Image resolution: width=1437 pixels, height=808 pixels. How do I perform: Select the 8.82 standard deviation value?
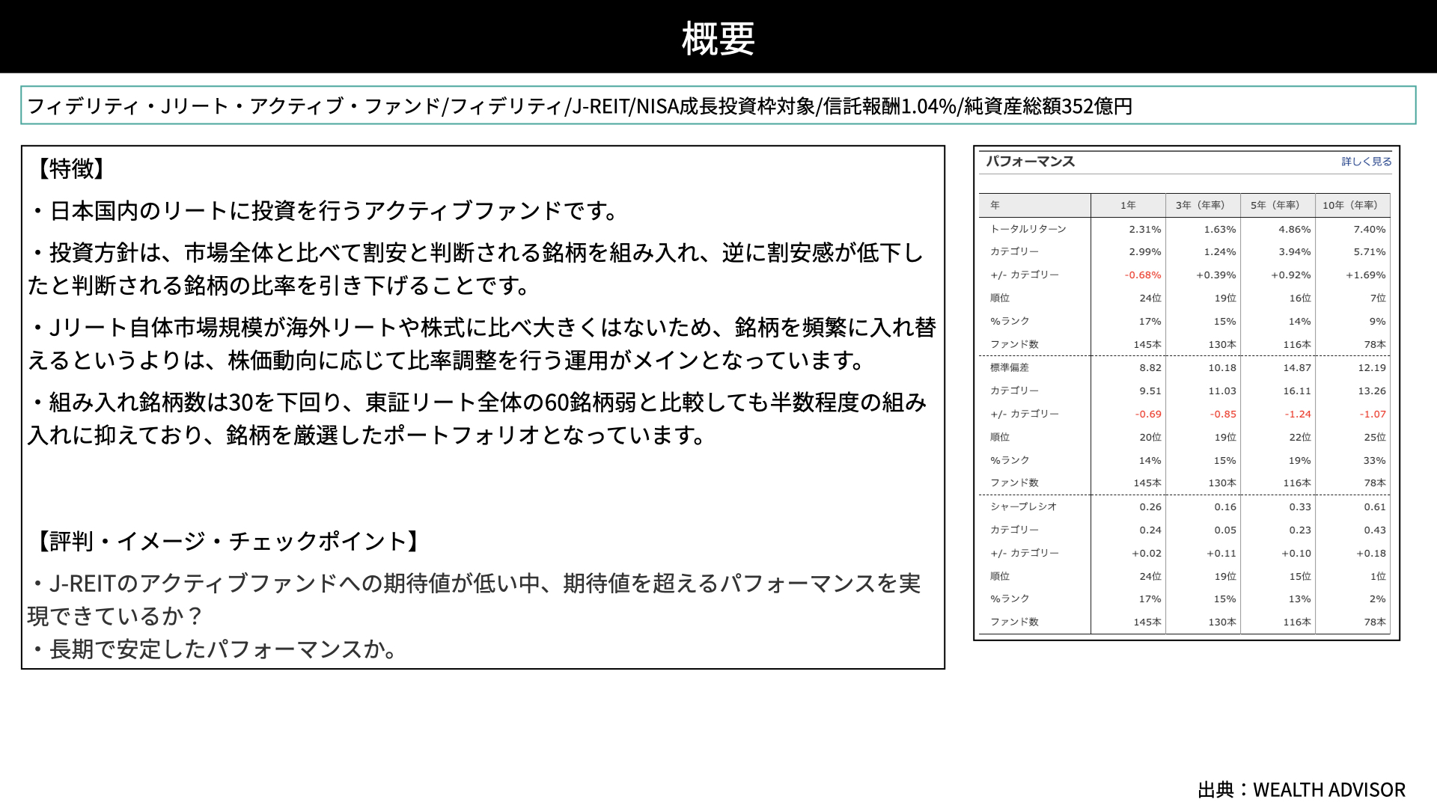(1150, 368)
